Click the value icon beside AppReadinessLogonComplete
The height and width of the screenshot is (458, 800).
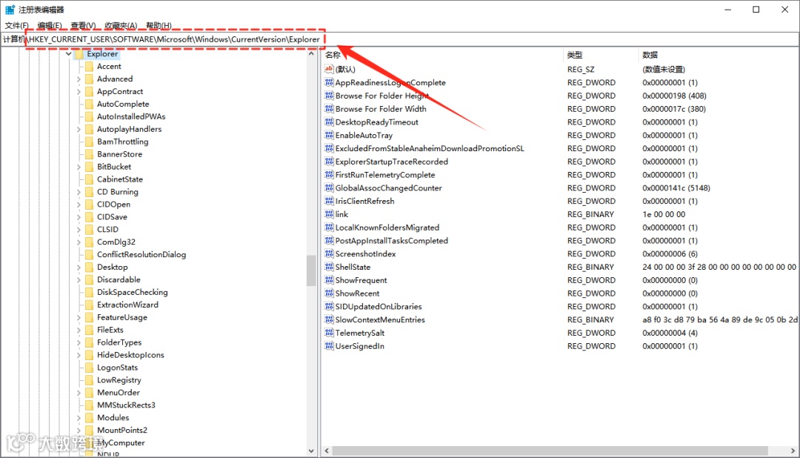tap(329, 82)
